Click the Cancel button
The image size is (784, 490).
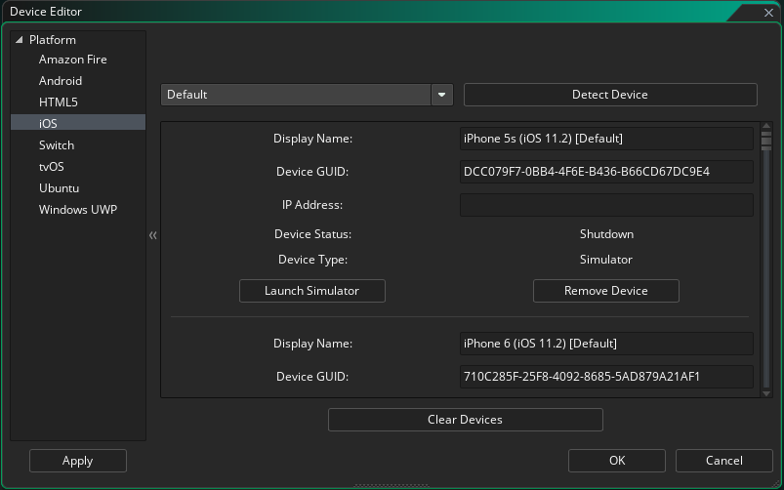pos(724,461)
